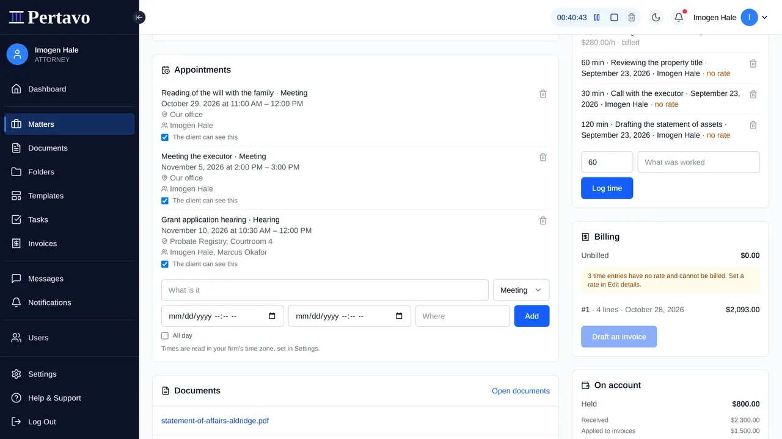Screen dimensions: 782x439
Task: Click the Pertavo logo
Action: (x=49, y=17)
